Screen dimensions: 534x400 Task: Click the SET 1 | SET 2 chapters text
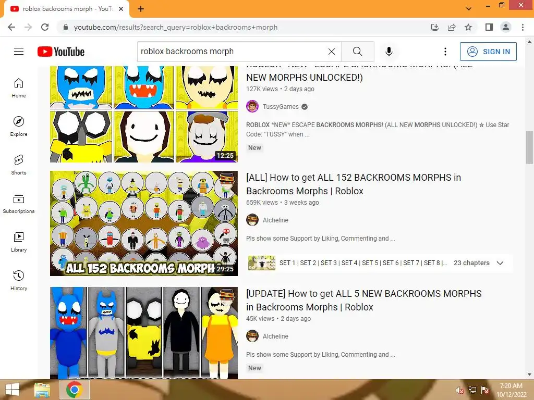(x=363, y=263)
